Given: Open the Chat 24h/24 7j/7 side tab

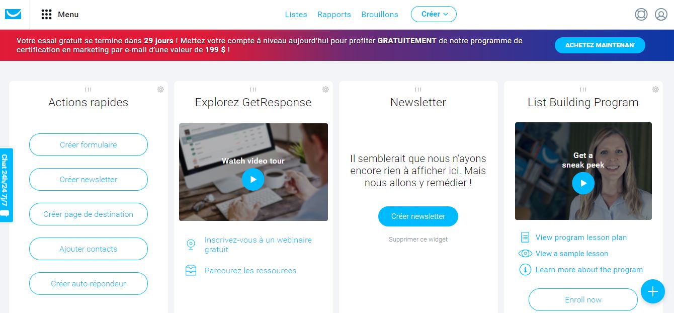Looking at the screenshot, I should [6, 185].
